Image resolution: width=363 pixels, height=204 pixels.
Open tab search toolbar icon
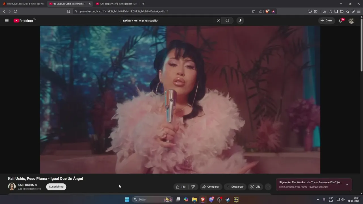(x=316, y=11)
